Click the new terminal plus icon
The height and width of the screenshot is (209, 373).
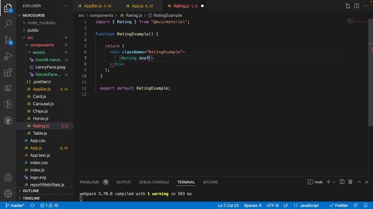click(x=329, y=182)
